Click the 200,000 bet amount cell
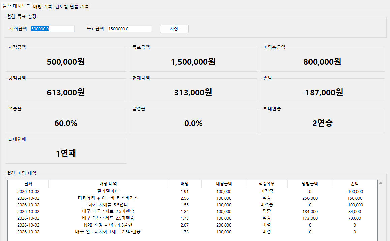Viewport: 390px width, 241px height. click(224, 225)
